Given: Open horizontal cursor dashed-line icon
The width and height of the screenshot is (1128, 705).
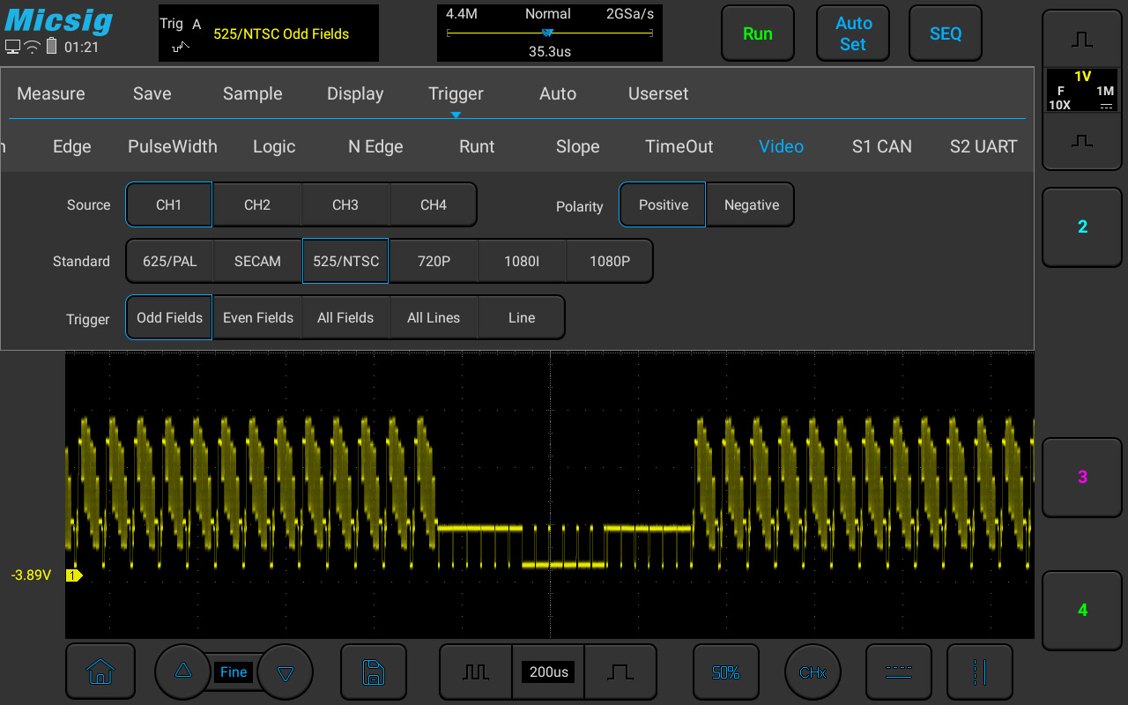Looking at the screenshot, I should click(x=898, y=672).
